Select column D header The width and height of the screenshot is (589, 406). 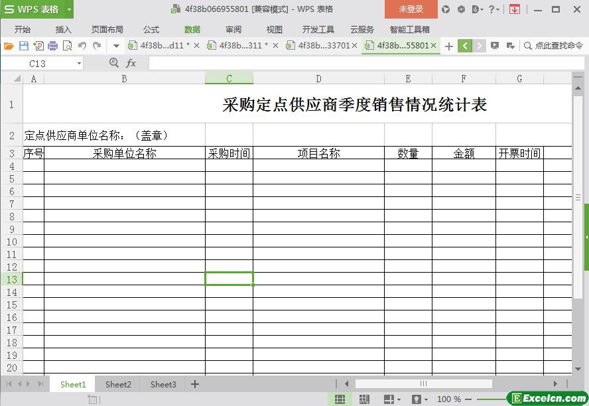click(318, 78)
